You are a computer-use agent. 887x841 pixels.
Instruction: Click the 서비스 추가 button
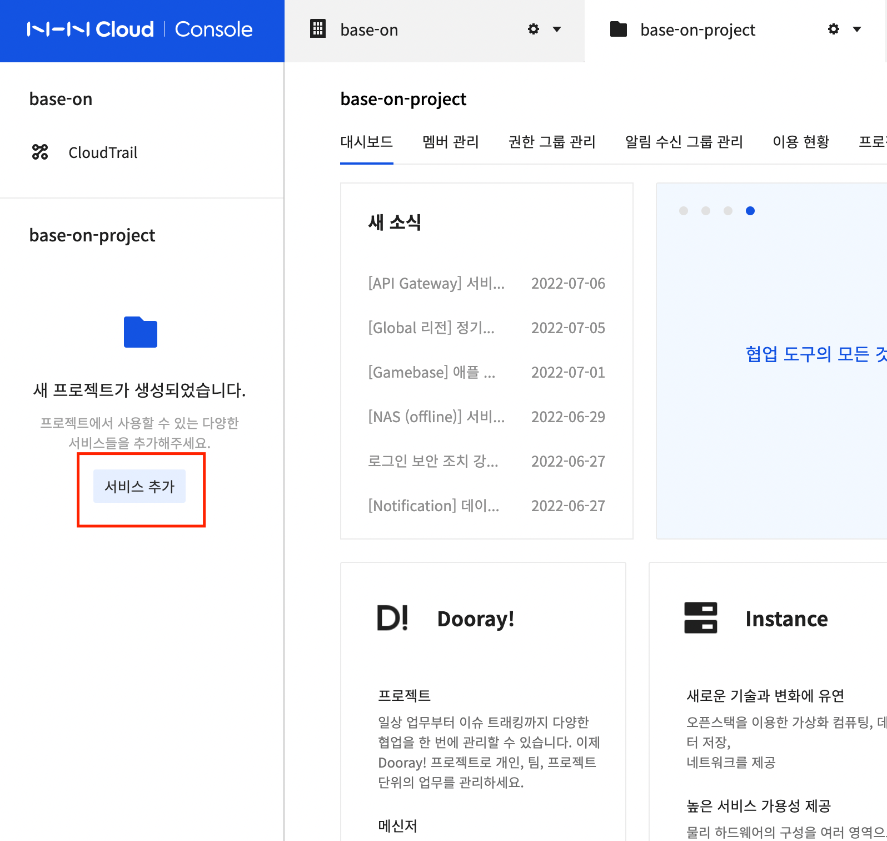(139, 486)
